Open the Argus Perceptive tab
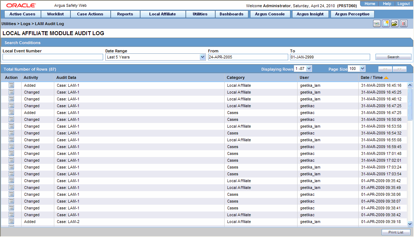Viewport: 414px width, 237px height. click(352, 14)
